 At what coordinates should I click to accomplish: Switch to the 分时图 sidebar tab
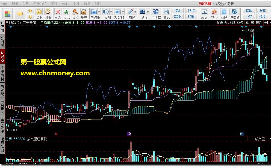2,42
